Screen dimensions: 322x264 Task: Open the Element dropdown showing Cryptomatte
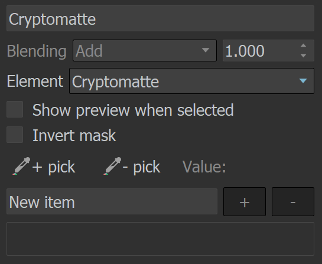pos(191,81)
